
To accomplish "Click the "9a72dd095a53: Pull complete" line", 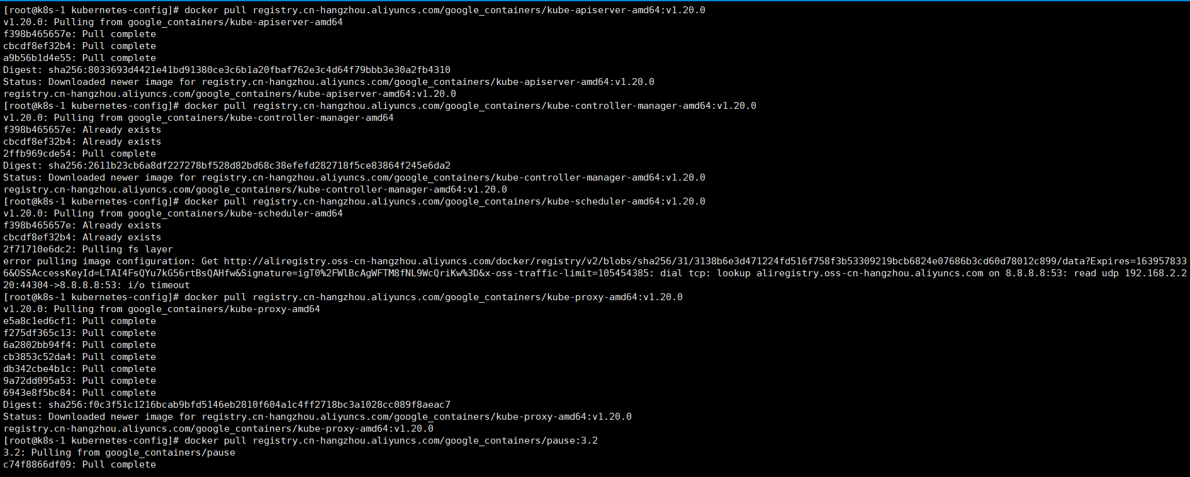I will click(x=79, y=381).
